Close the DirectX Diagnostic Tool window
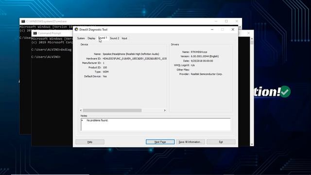This screenshot has width=311, height=175. click(x=233, y=29)
